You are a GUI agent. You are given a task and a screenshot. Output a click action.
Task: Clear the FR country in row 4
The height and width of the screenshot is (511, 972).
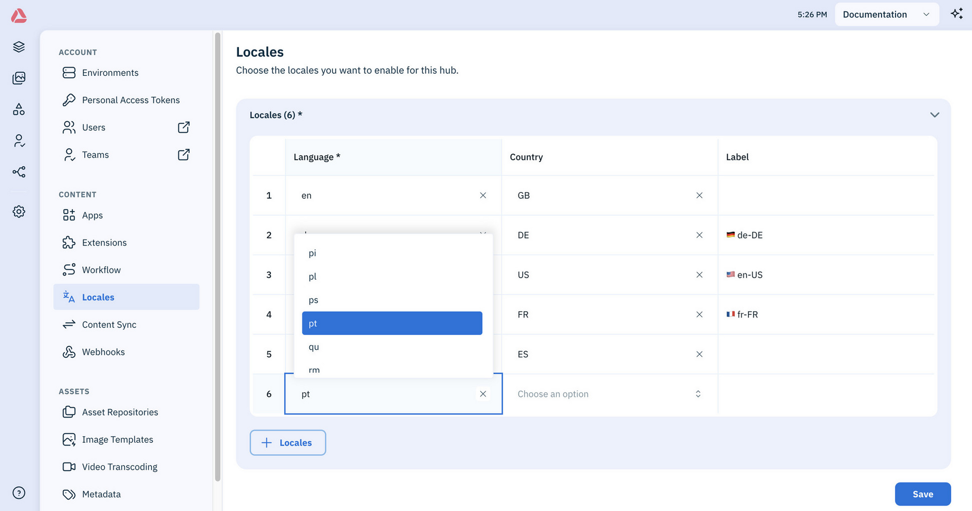(x=699, y=314)
